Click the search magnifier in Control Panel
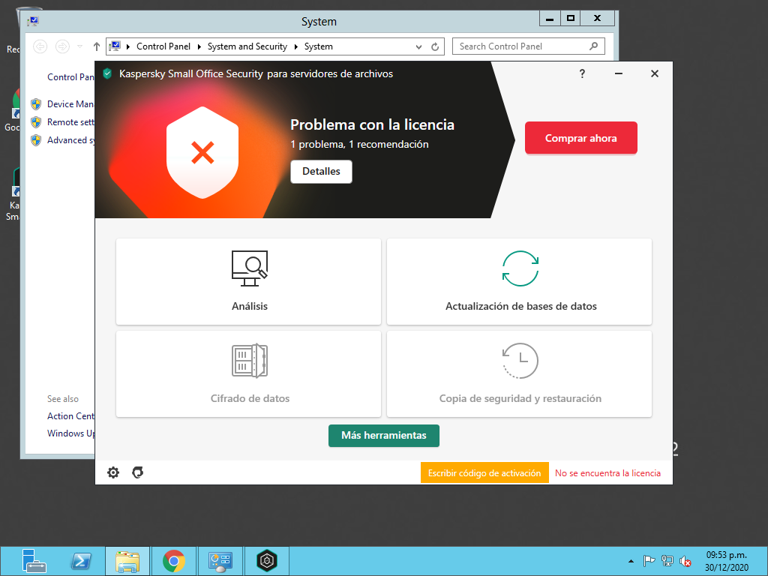The width and height of the screenshot is (768, 576). pos(594,46)
